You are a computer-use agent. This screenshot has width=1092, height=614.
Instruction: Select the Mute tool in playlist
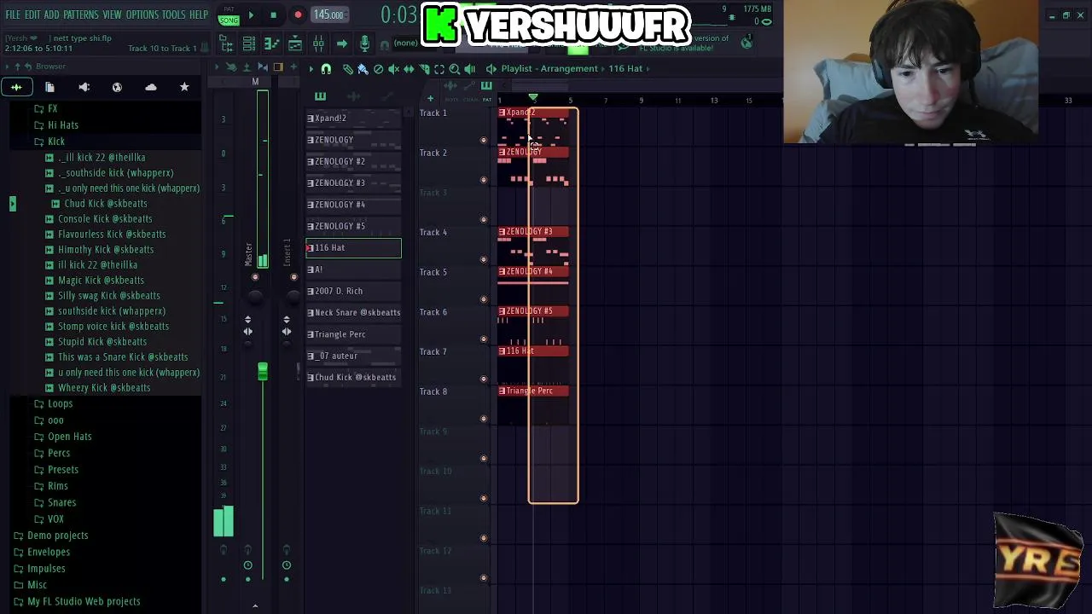393,68
